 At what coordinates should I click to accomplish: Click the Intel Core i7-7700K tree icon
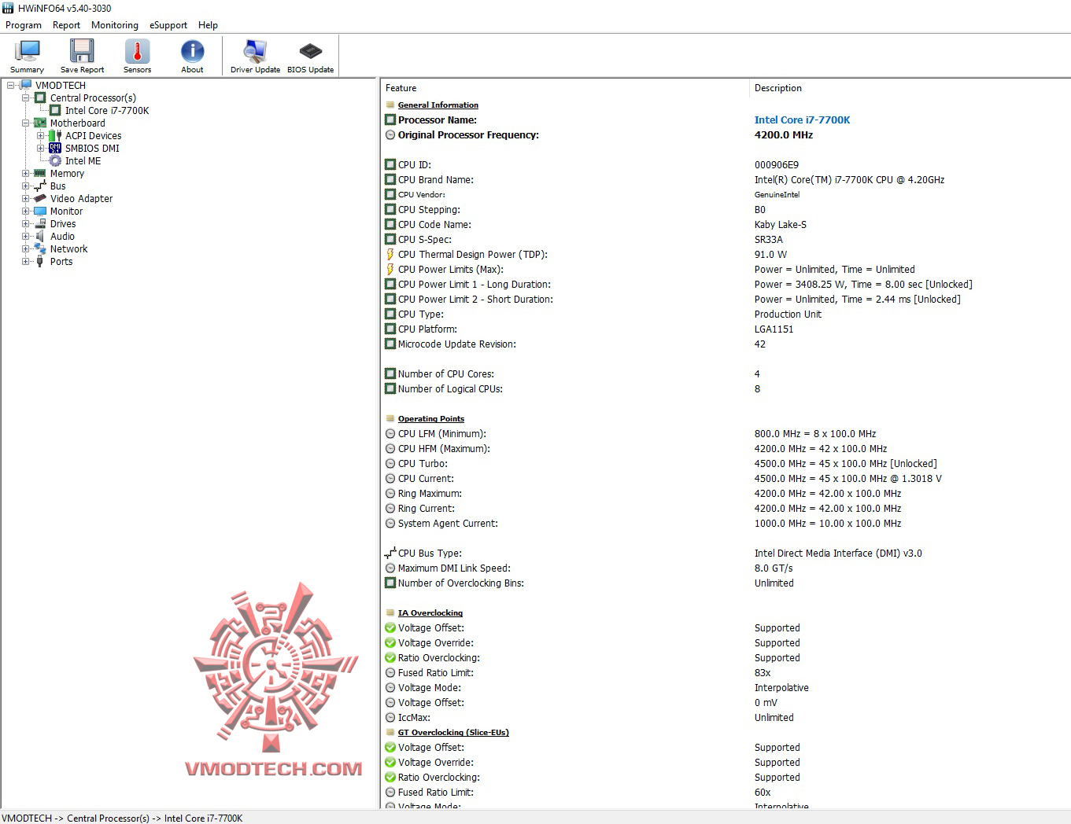55,110
